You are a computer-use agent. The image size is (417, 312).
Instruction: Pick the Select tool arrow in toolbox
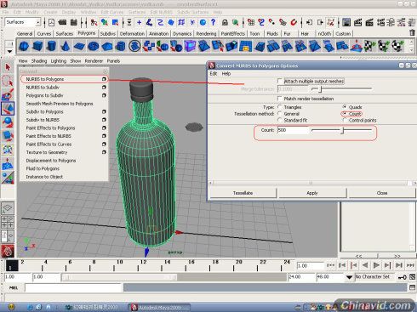pyautogui.click(x=8, y=67)
